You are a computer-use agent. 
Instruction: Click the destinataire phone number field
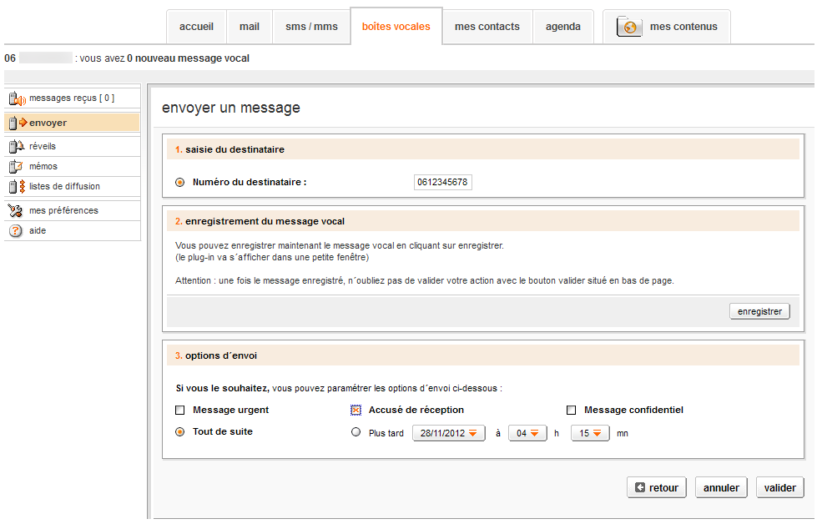(442, 181)
